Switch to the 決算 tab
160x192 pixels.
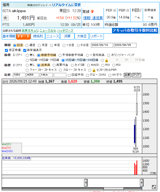67,36
